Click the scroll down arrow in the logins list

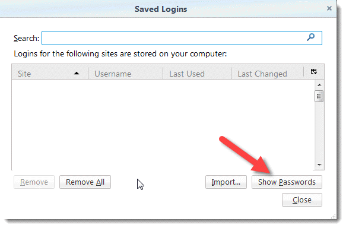pyautogui.click(x=319, y=164)
